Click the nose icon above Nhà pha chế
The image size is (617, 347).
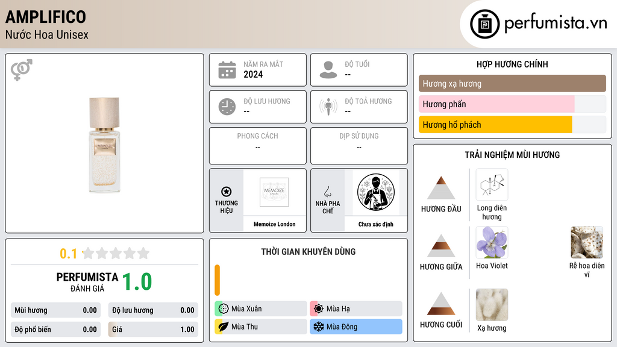327,192
